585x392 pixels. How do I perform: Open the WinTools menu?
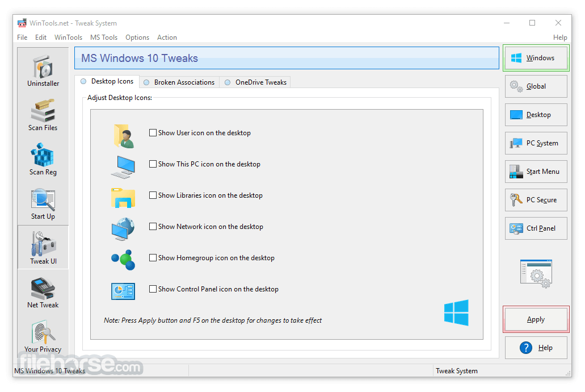coord(68,37)
